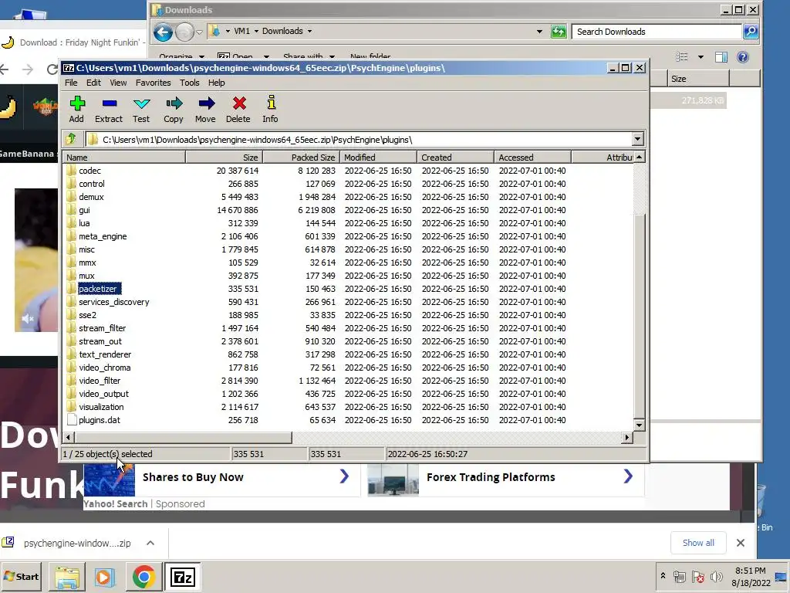Image resolution: width=790 pixels, height=593 pixels.
Task: Click the Search Downloads input field
Action: tap(657, 32)
